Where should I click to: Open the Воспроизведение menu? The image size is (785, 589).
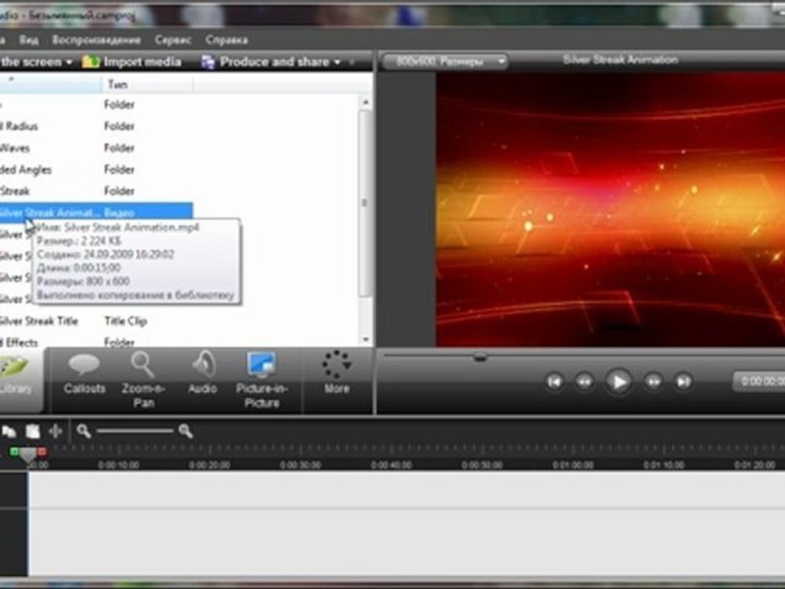click(x=96, y=39)
